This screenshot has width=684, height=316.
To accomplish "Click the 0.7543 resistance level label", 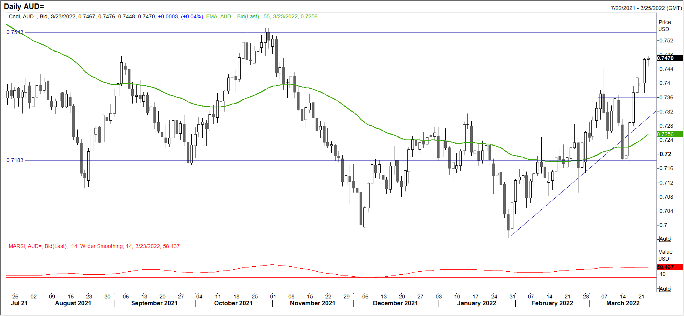I will pos(15,32).
